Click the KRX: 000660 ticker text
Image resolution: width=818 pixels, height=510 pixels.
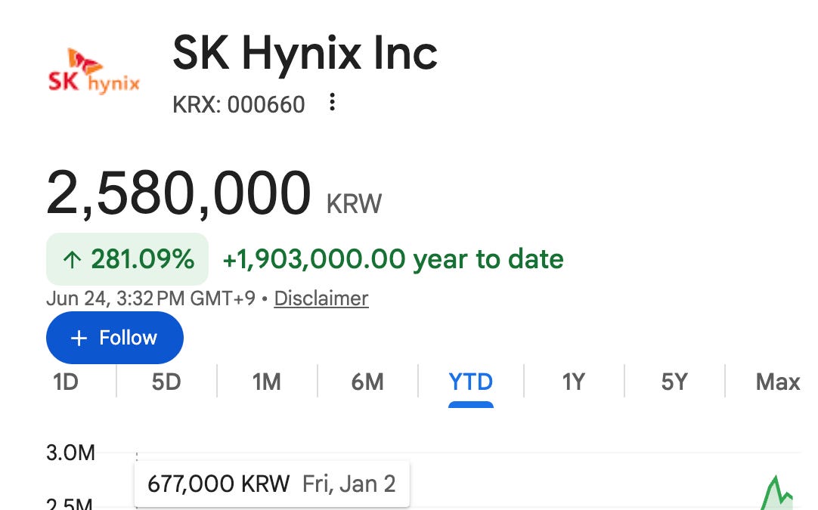coord(239,105)
